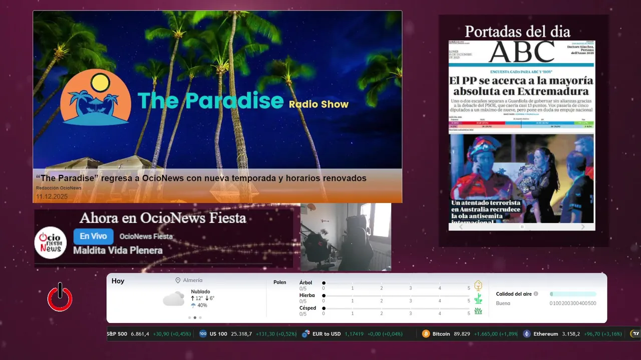Viewport: 641px width, 360px height.
Task: Click the Un atentado terrorista en Australia caption
Action: (x=486, y=212)
